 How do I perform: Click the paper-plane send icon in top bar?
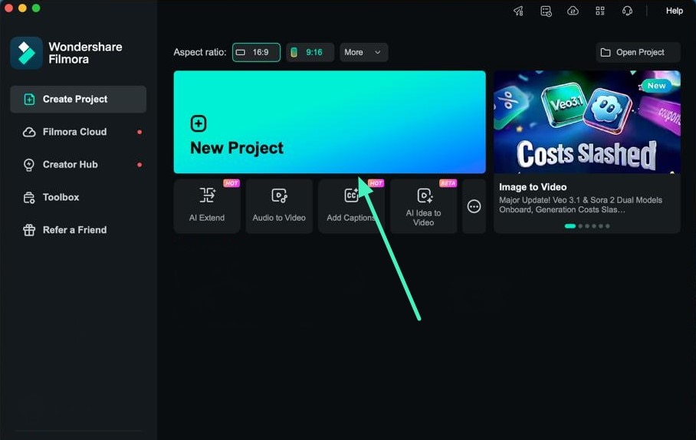[518, 11]
